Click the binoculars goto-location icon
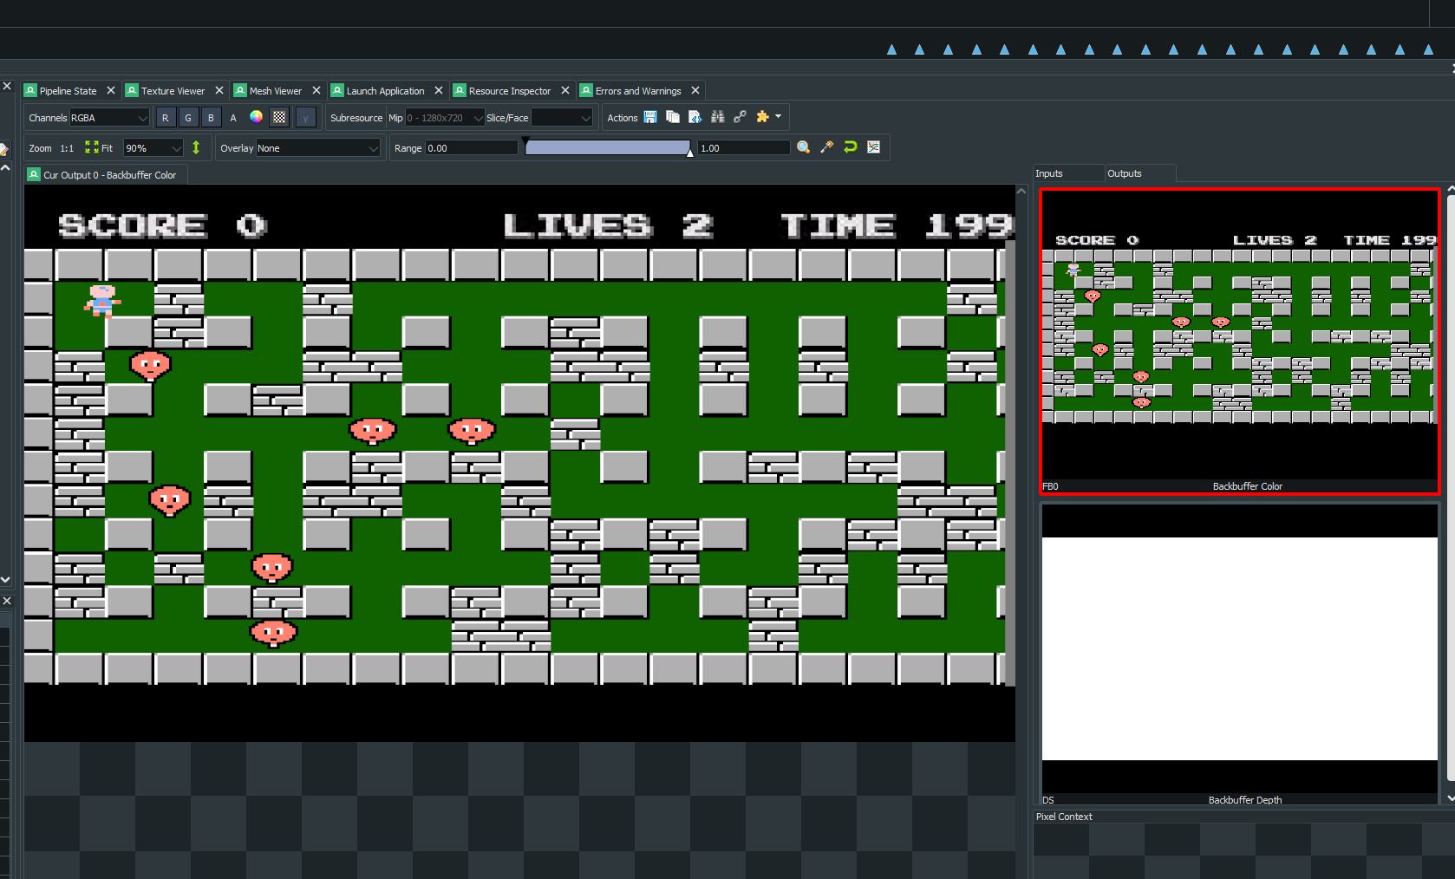 tap(717, 117)
